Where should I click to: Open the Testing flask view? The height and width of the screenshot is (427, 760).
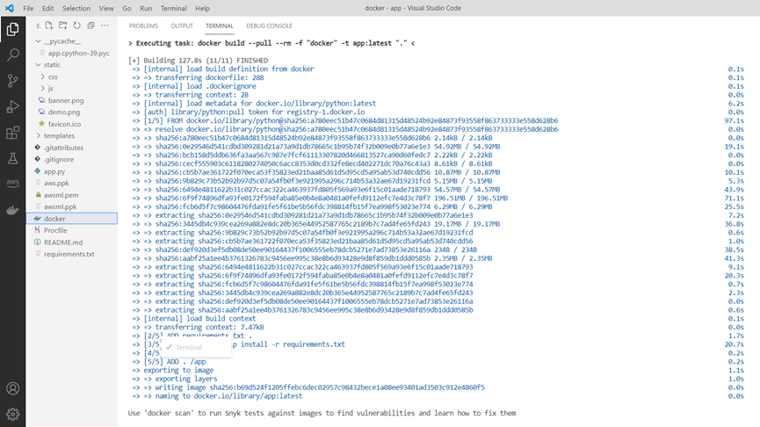pyautogui.click(x=12, y=158)
